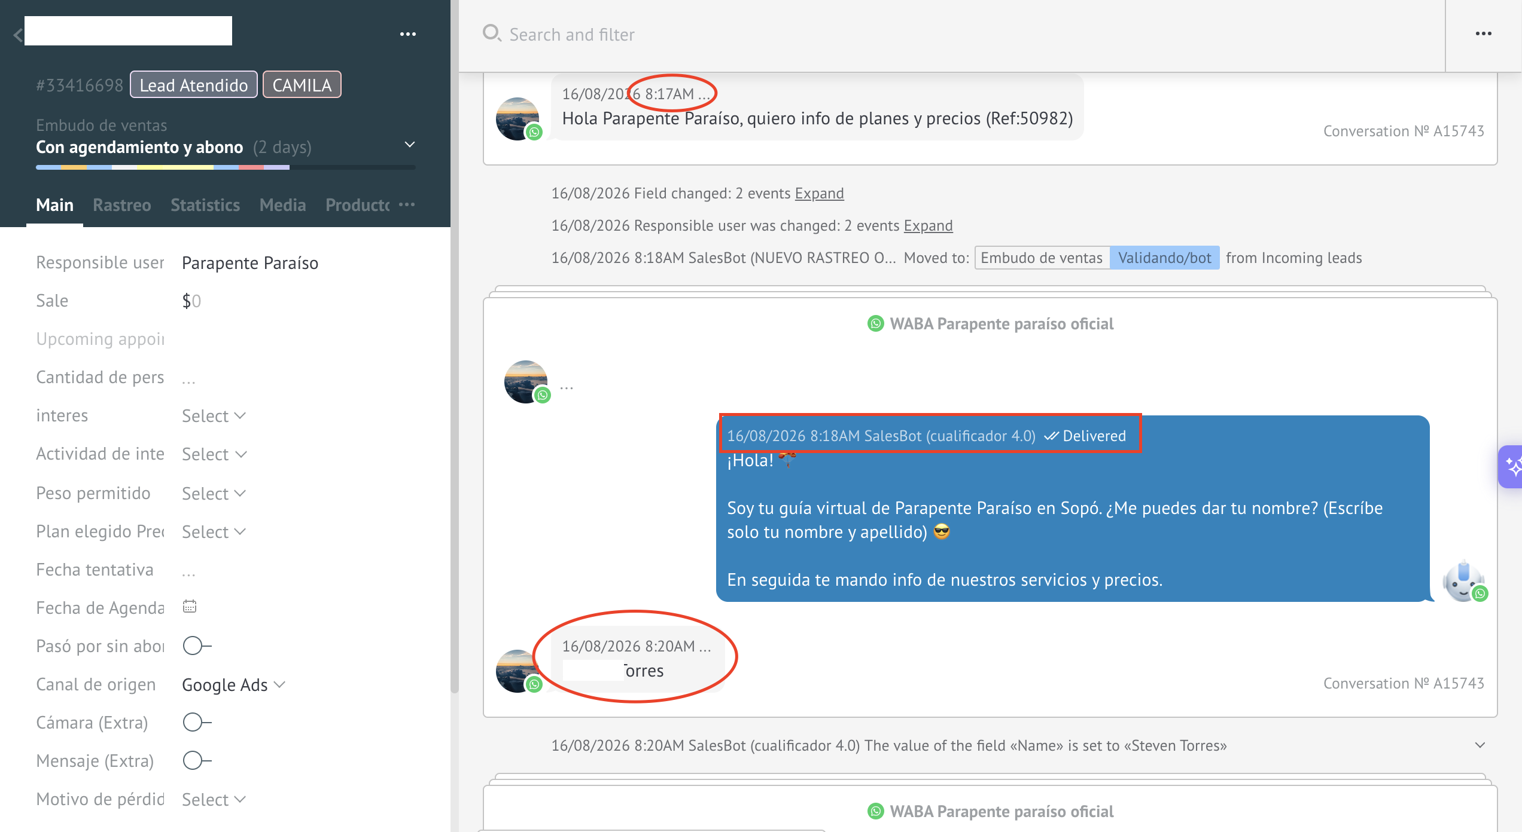Switch to the Productos tab

click(x=357, y=205)
